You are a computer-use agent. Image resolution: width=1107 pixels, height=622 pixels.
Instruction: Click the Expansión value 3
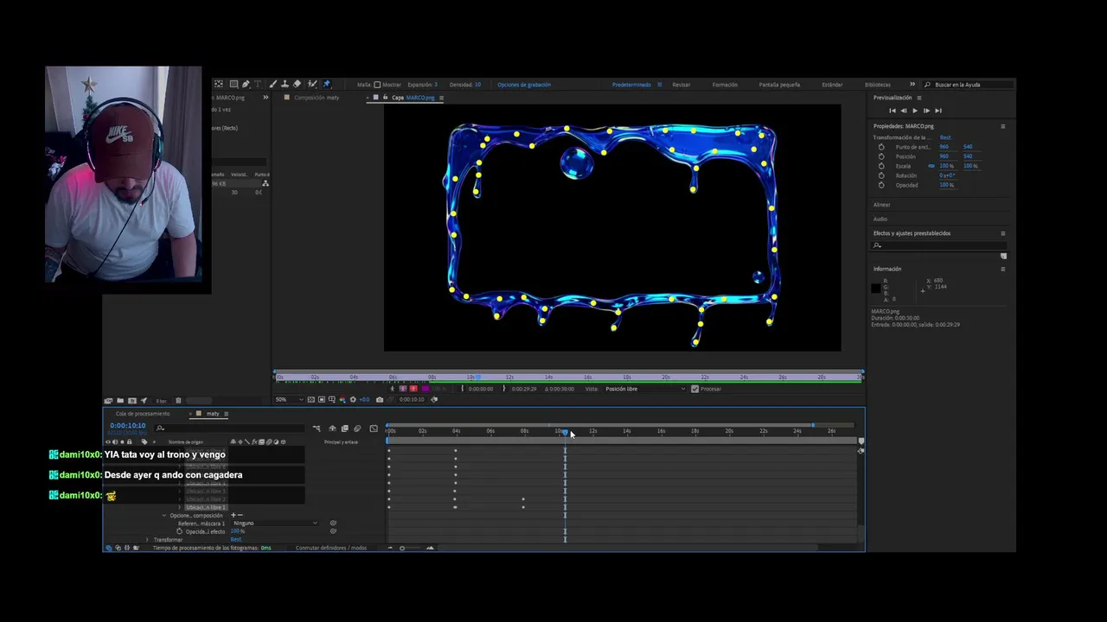click(436, 85)
